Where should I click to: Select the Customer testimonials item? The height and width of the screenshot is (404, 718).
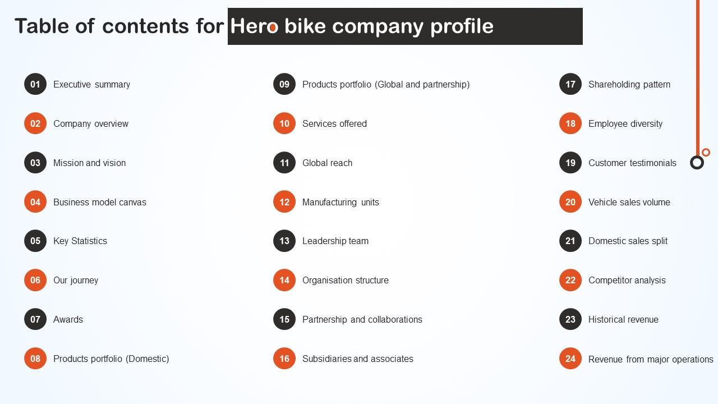click(632, 163)
